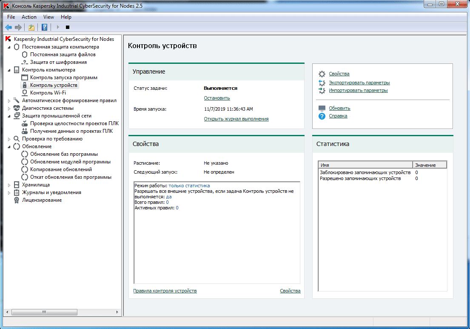The image size is (470, 329).
Task: Open the File menu
Action: (x=11, y=17)
